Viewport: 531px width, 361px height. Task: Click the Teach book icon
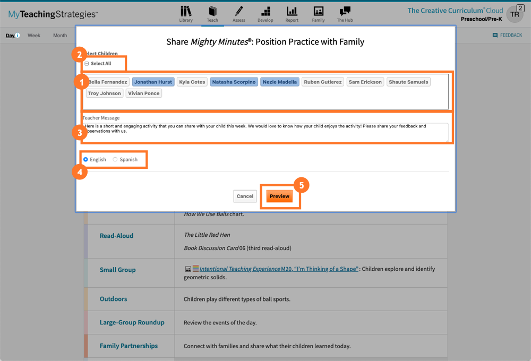click(x=212, y=11)
